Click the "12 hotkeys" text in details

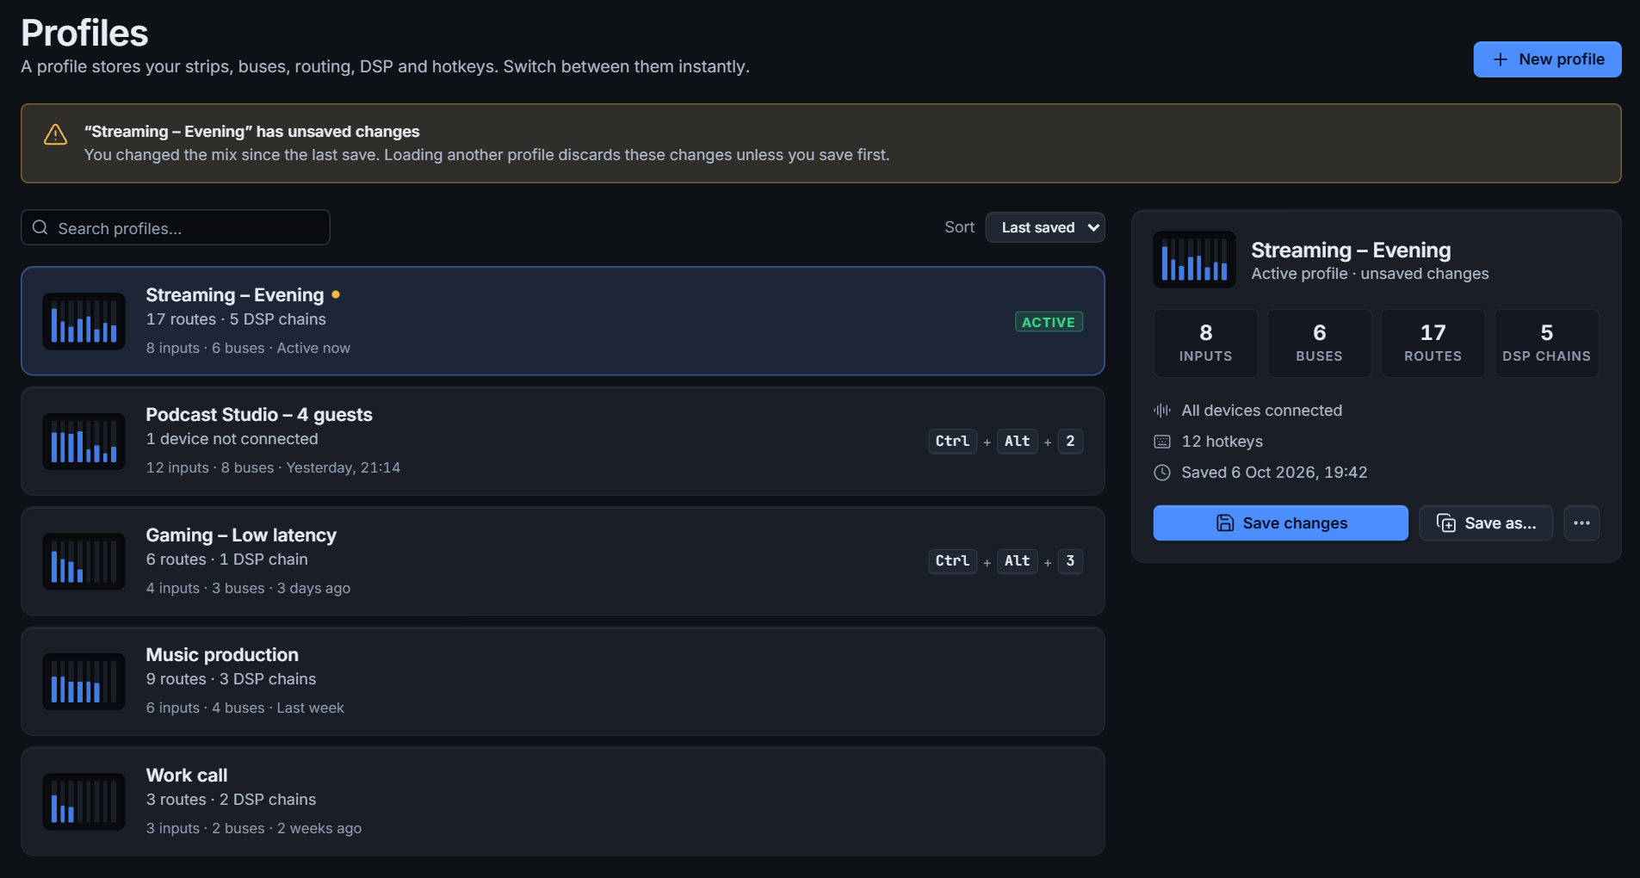[x=1222, y=442]
